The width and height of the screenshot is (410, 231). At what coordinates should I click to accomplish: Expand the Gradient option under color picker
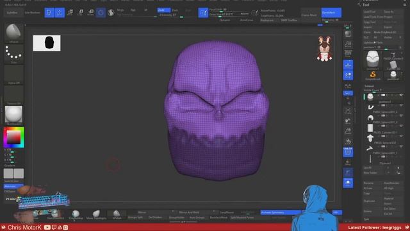(10, 166)
